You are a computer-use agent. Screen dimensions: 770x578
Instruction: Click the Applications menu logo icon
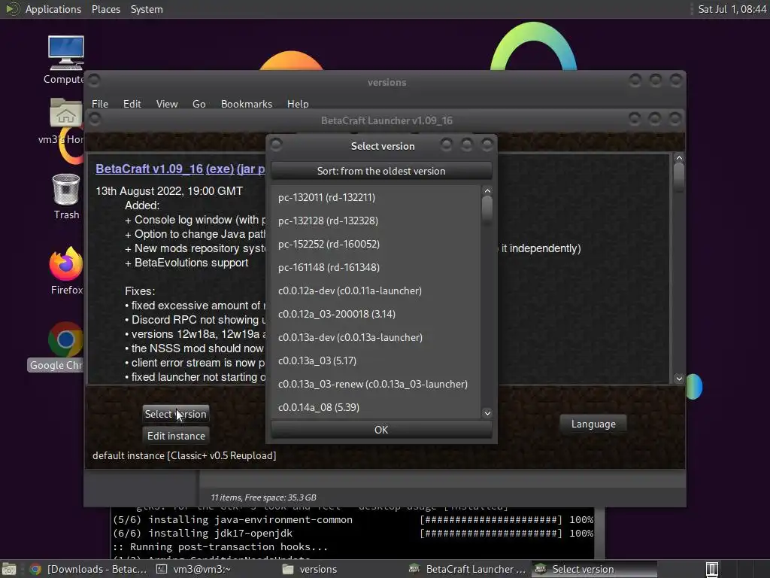(x=12, y=9)
